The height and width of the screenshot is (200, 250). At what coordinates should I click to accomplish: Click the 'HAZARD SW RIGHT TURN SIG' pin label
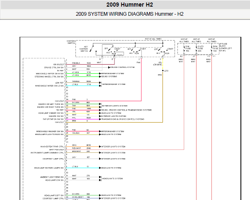[x=51, y=107]
